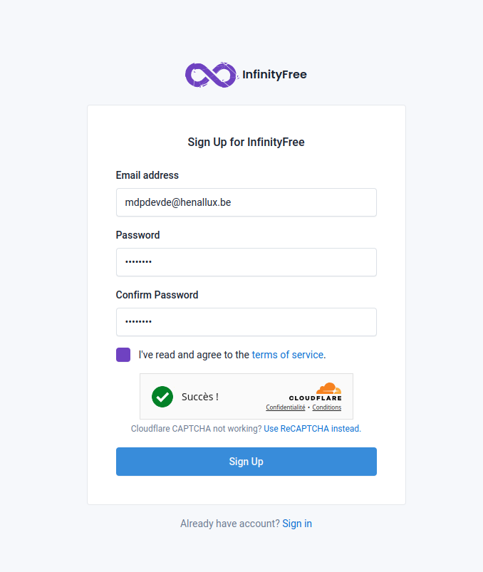Viewport: 483px width, 572px height.
Task: Click into the Password field
Action: 246,262
